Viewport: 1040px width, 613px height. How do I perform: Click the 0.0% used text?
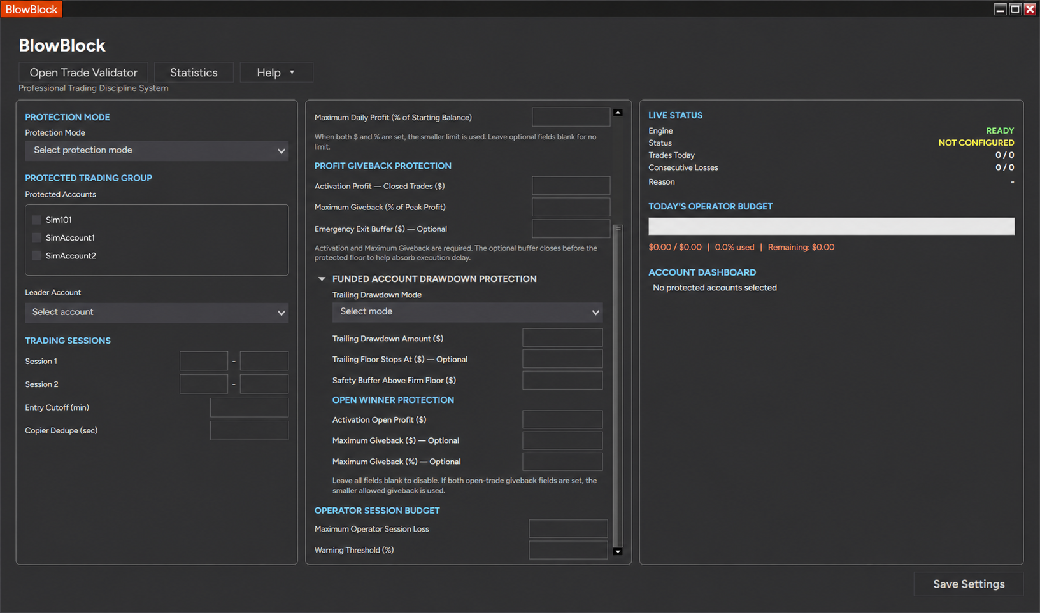[x=734, y=247]
